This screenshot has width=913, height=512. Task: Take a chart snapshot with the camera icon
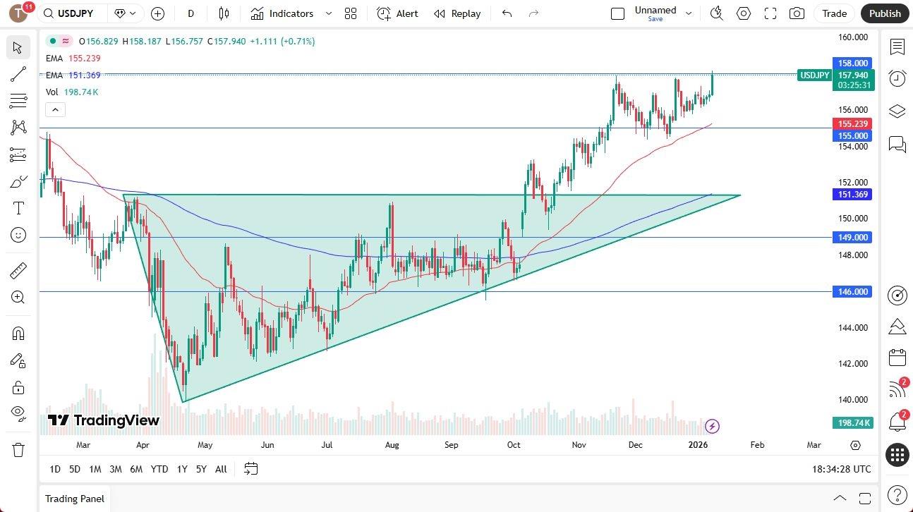coord(797,13)
